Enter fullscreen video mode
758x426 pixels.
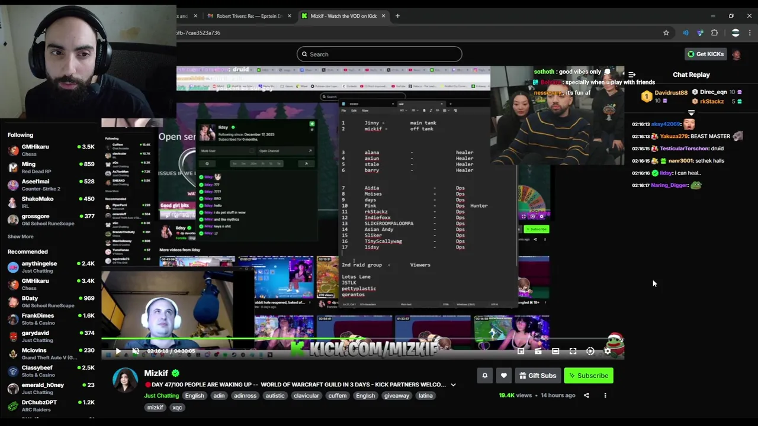tap(573, 351)
